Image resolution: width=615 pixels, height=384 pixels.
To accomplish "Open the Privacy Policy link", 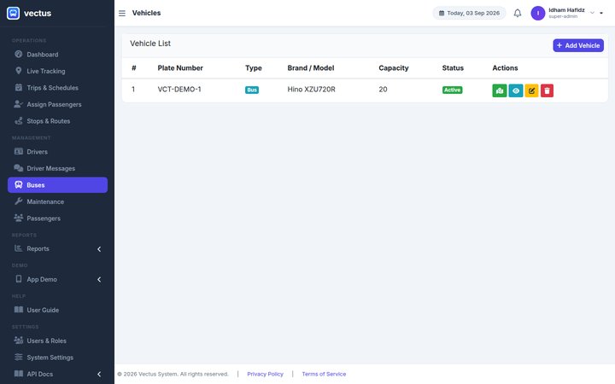I will [x=265, y=375].
